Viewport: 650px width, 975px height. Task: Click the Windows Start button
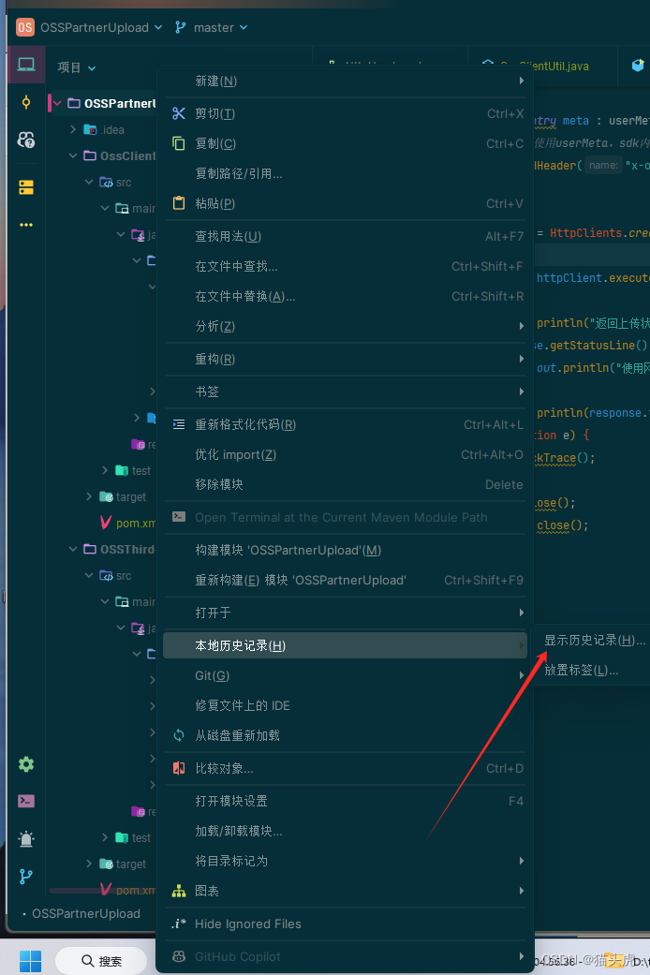pos(30,961)
